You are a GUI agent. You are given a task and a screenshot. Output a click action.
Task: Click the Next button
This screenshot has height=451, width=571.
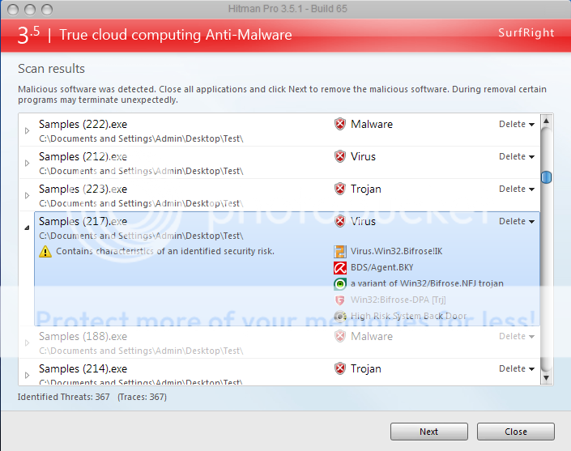pos(428,432)
